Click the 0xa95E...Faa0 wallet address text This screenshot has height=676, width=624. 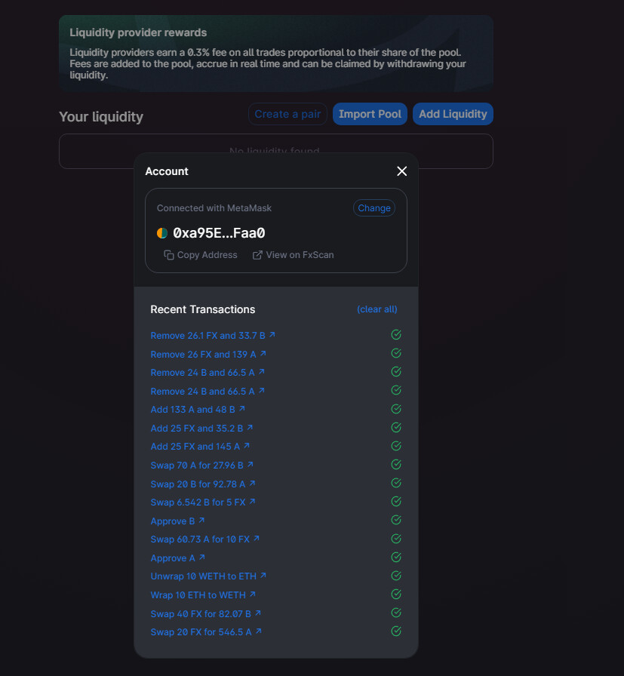(x=219, y=233)
